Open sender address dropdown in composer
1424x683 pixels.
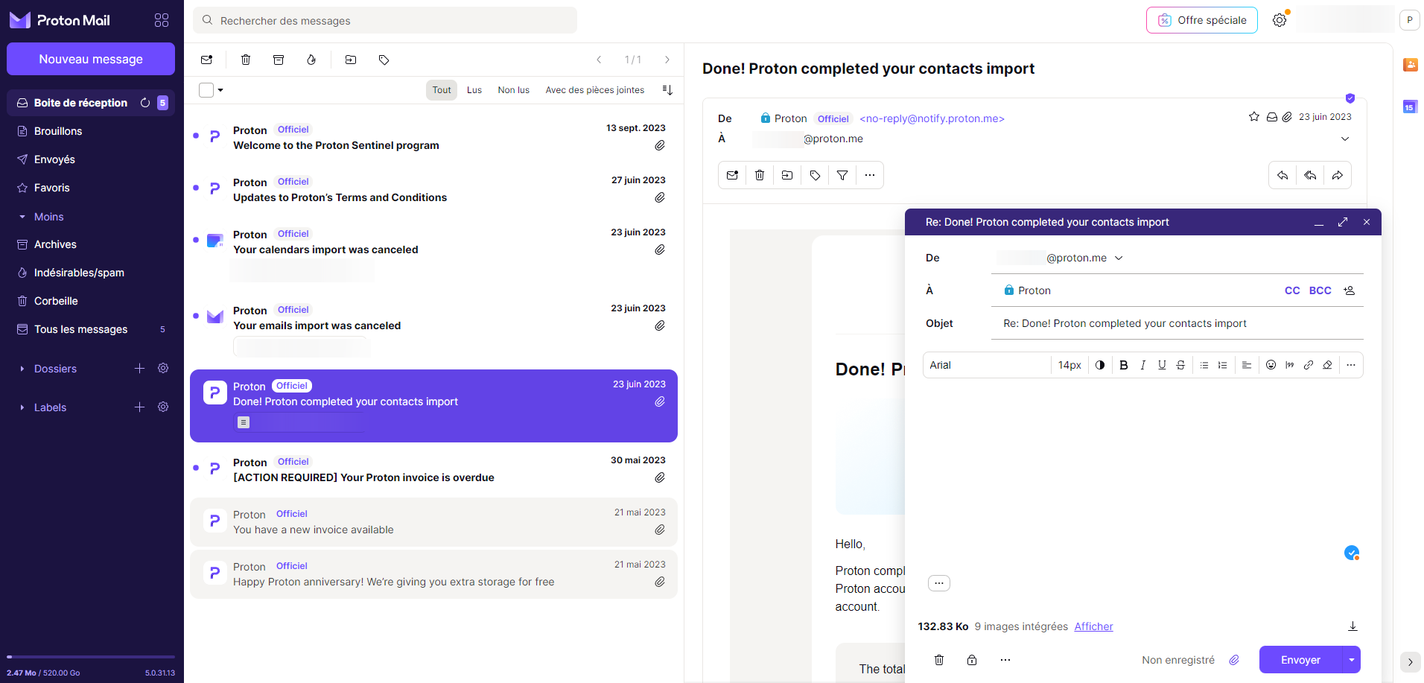[1119, 258]
